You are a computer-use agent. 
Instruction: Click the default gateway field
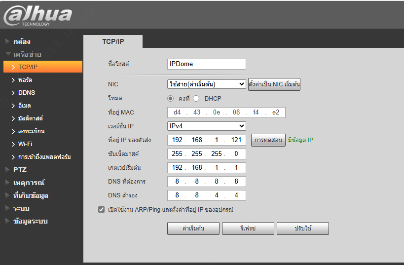tap(206, 168)
